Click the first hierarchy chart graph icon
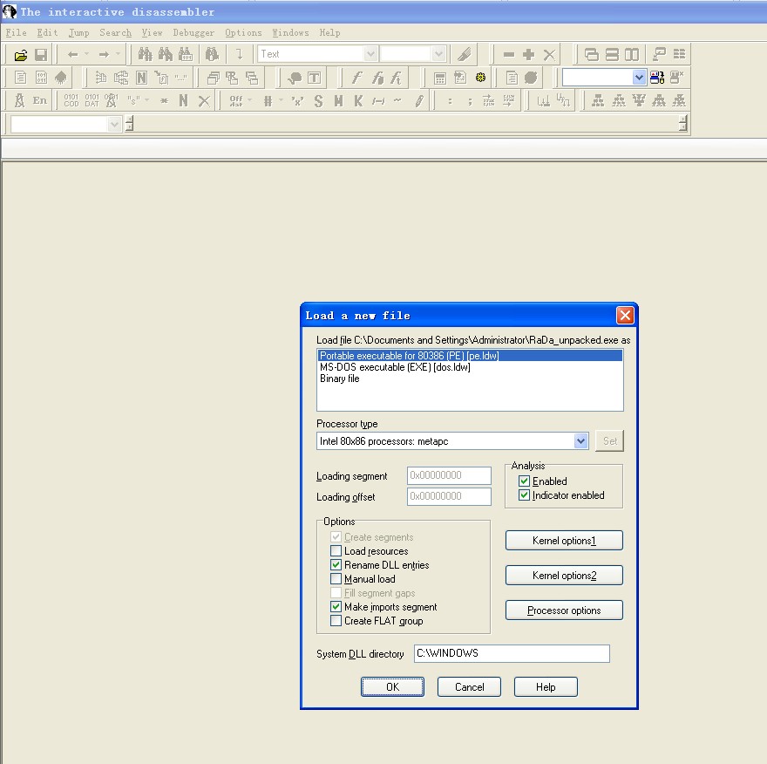The width and height of the screenshot is (767, 764). click(x=598, y=101)
